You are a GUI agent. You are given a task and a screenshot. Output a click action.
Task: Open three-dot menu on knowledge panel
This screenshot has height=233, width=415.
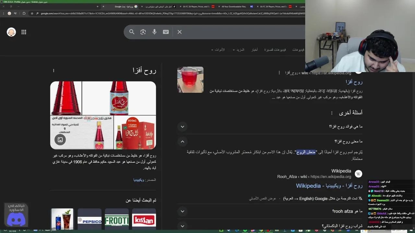coord(53,71)
